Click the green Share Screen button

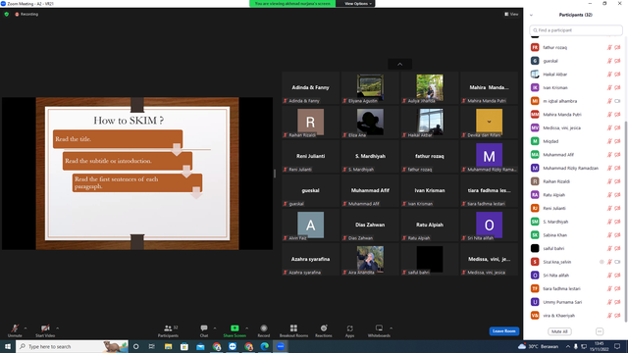(x=235, y=330)
